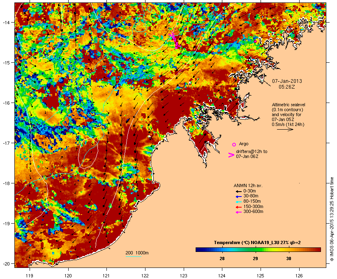Image resolution: width=337 pixels, height=279 pixels.
Task: Click the '80-150m' depth label
Action: pyautogui.click(x=252, y=201)
